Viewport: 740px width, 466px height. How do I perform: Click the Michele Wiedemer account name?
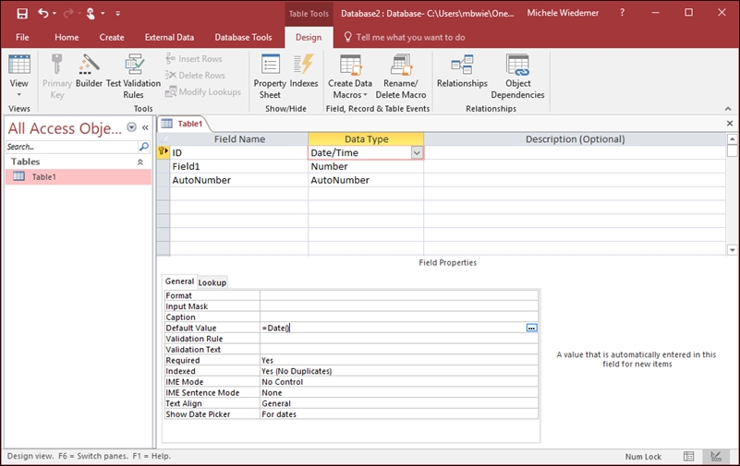click(x=563, y=13)
